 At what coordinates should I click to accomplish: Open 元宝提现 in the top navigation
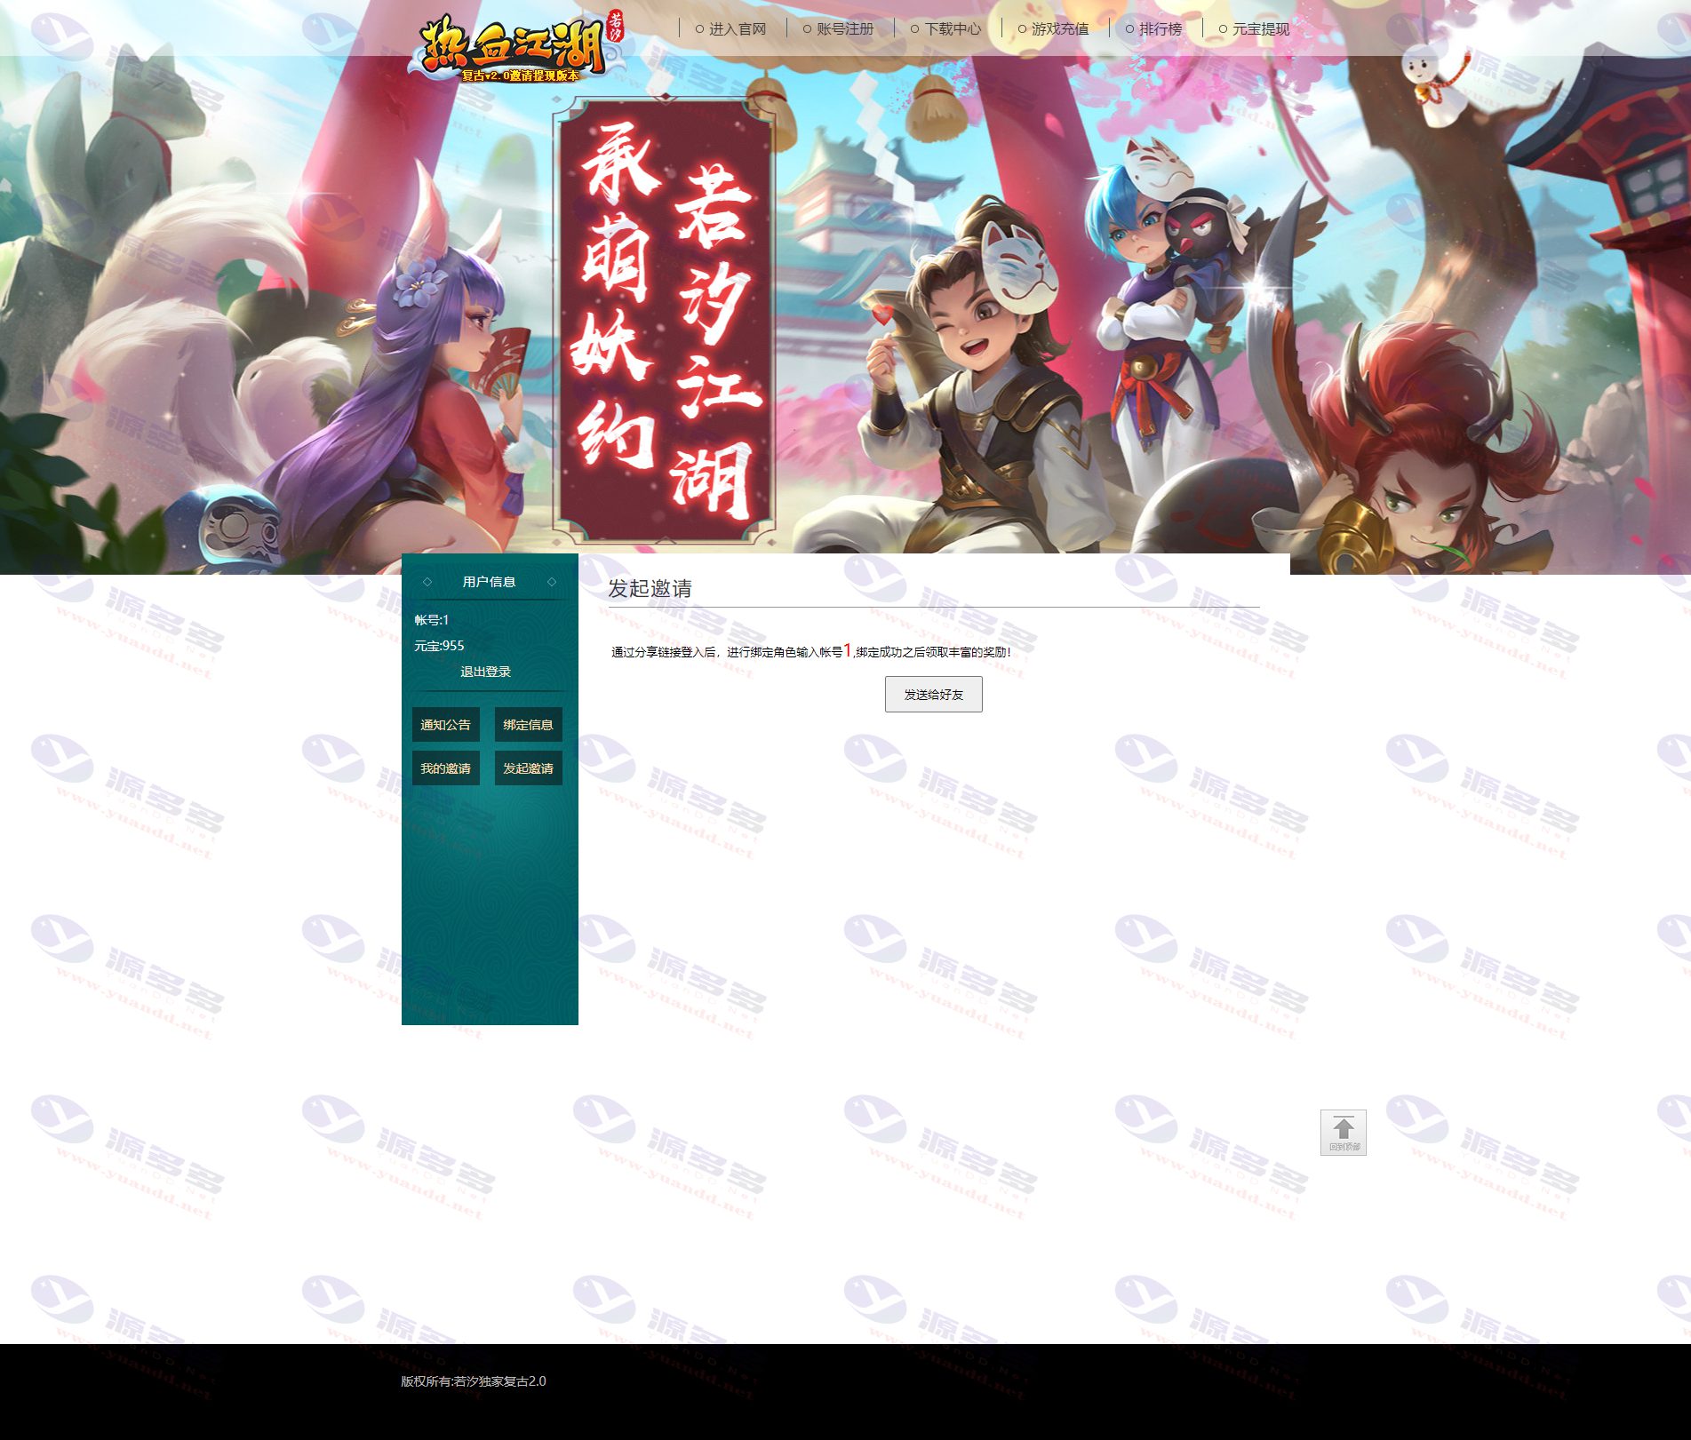pyautogui.click(x=1260, y=29)
